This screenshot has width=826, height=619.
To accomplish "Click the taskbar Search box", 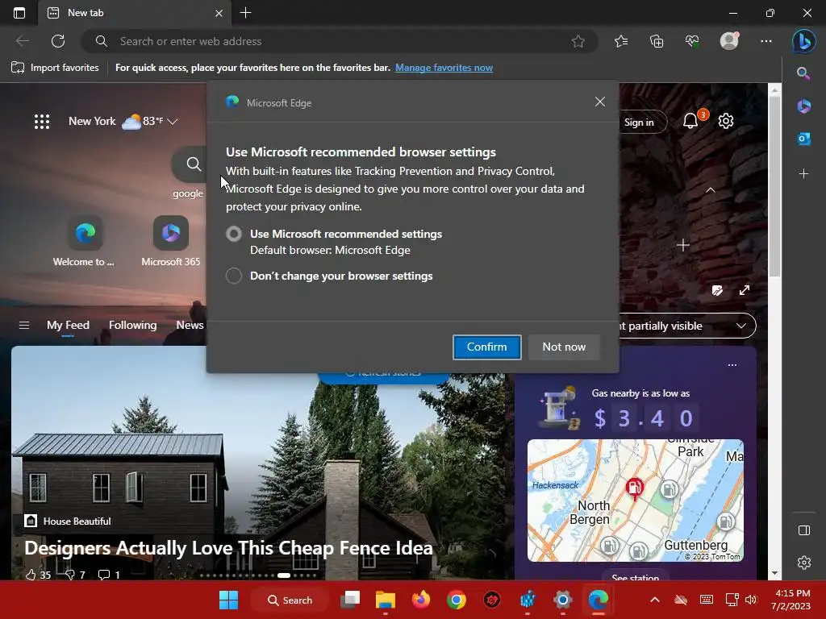I will point(290,600).
